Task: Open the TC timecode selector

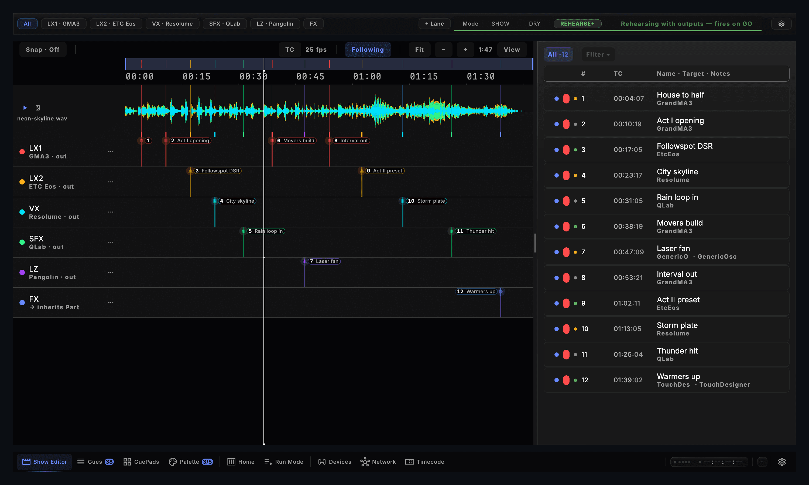Action: click(289, 49)
